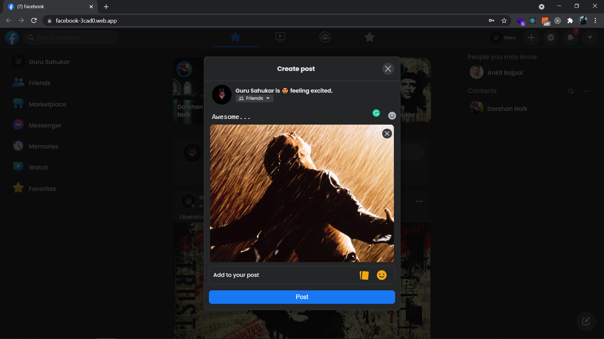
Task: Click the plus Create icon
Action: click(531, 38)
